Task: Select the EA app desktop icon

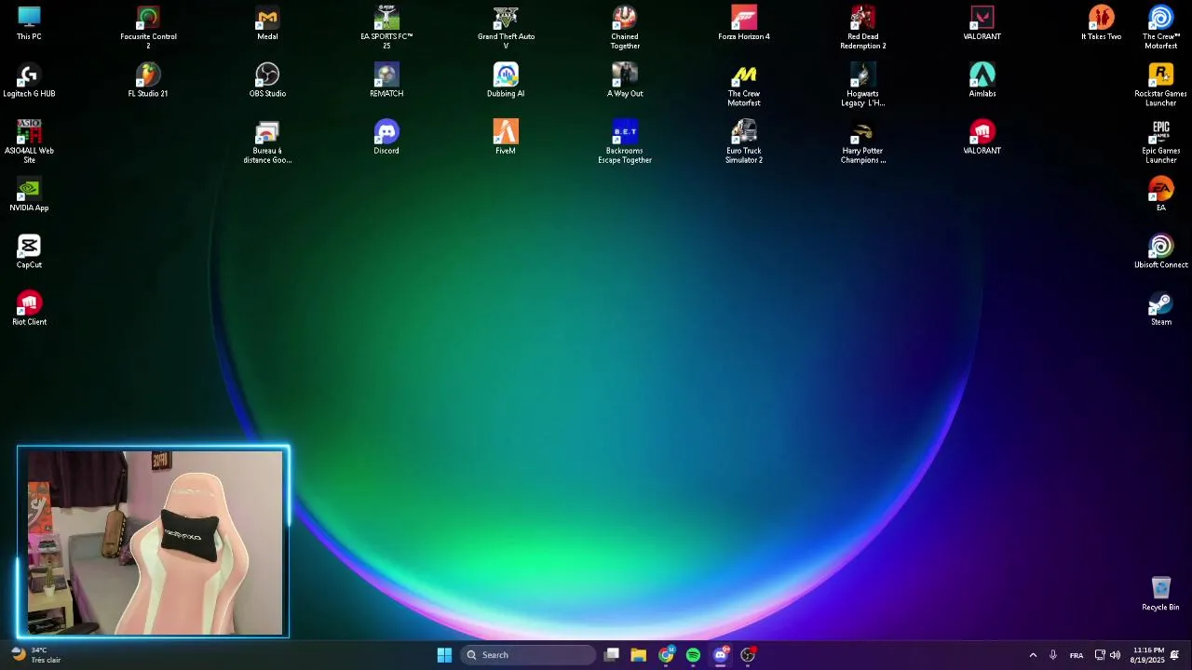Action: click(x=1161, y=194)
